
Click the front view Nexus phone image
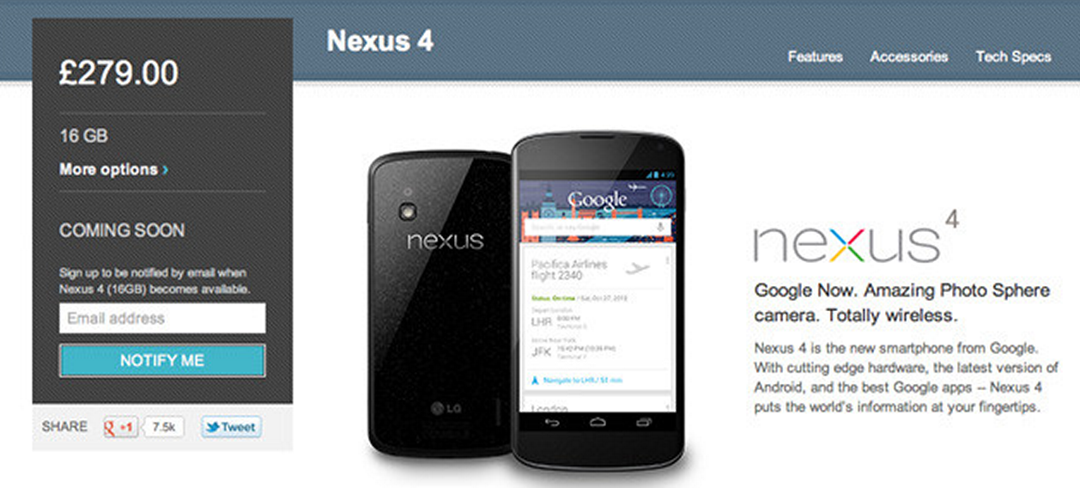click(598, 301)
